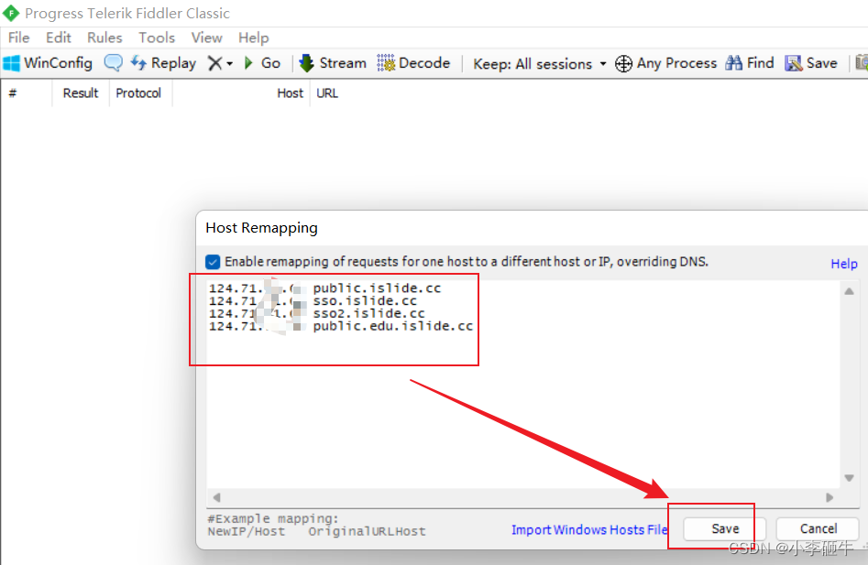
Task: Click the camera icon right of the toolbar Save button
Action: click(862, 62)
